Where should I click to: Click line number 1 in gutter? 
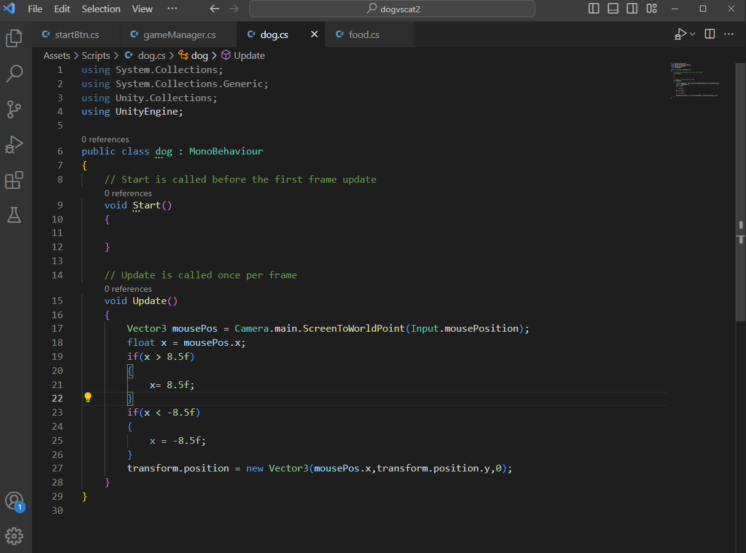point(60,70)
